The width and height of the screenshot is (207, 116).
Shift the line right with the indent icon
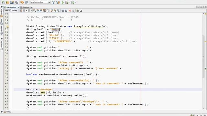click(66, 11)
